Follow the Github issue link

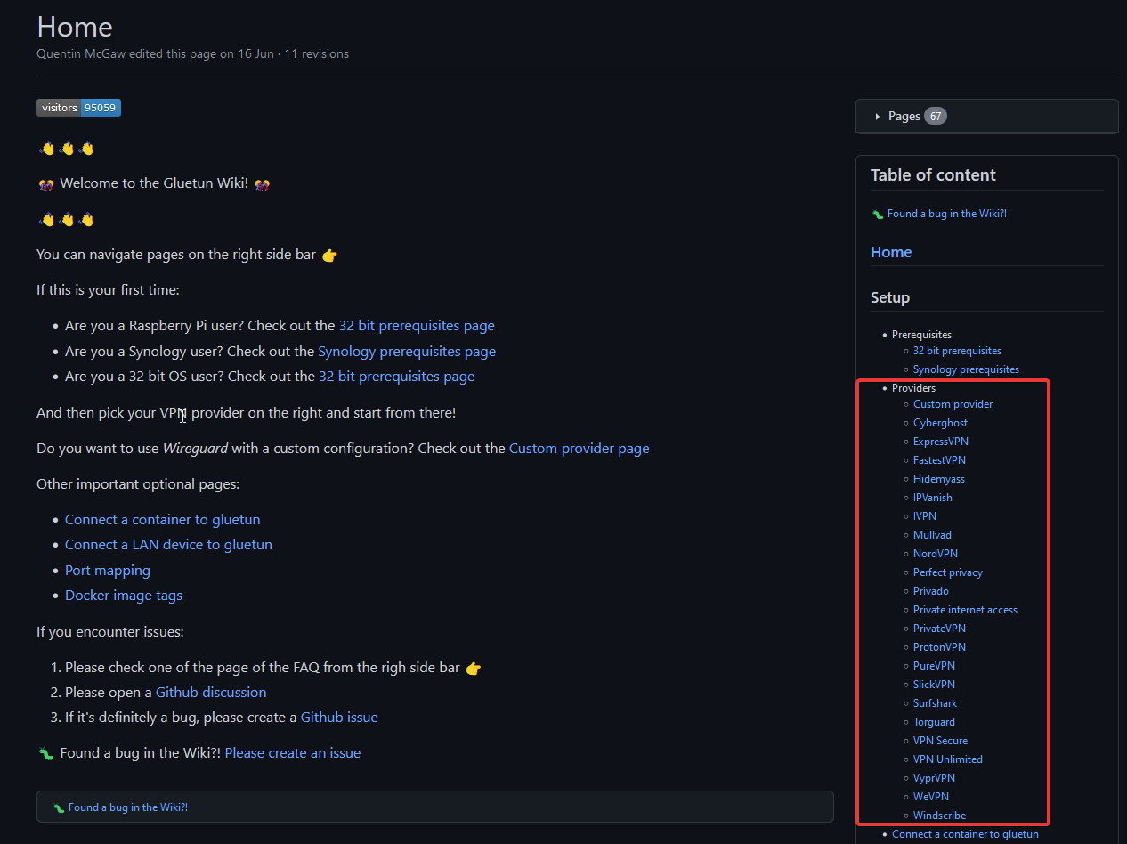tap(339, 718)
